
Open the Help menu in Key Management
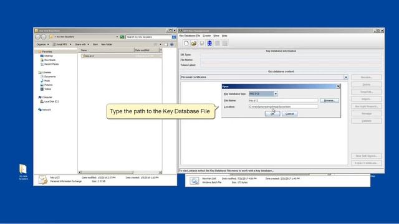[x=224, y=36]
